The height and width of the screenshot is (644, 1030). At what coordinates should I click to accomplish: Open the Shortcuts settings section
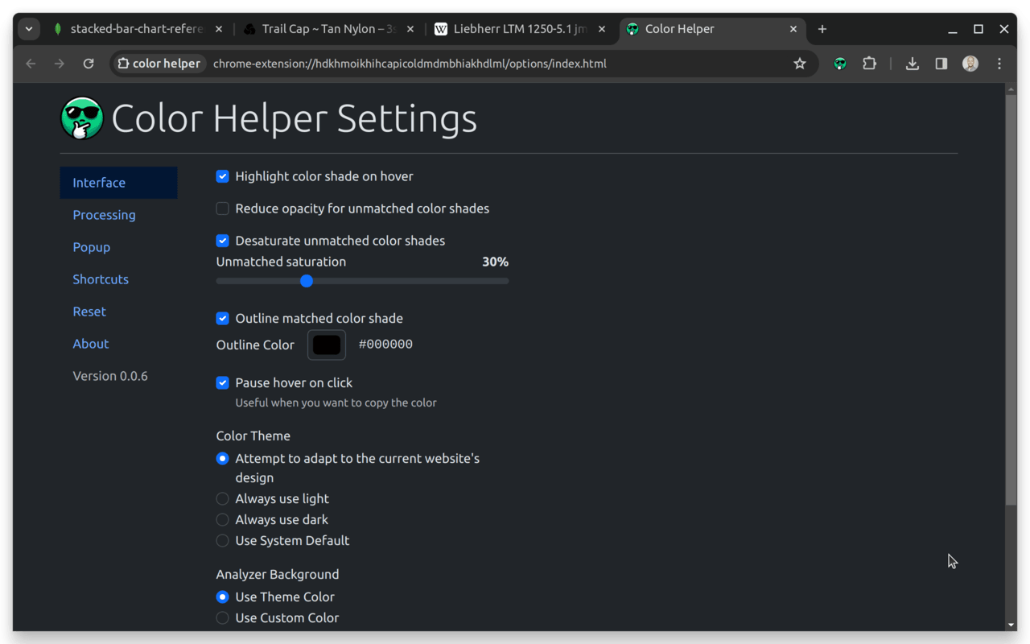point(118,279)
